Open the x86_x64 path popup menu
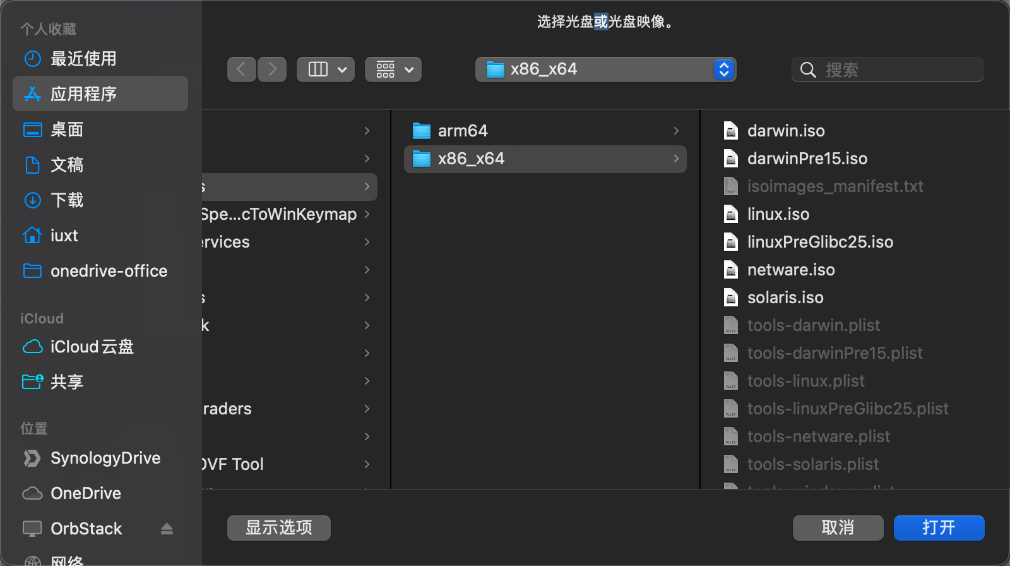Screen dimensions: 1010x566 pyautogui.click(x=606, y=69)
